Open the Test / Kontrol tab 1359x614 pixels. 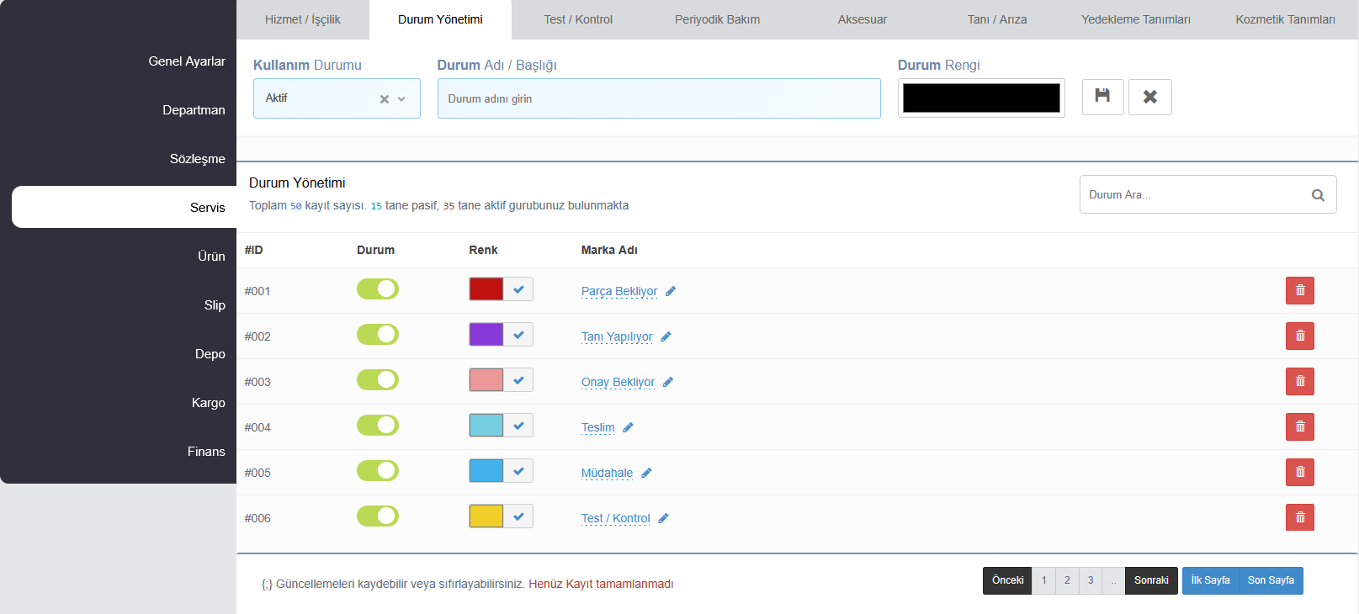[578, 19]
